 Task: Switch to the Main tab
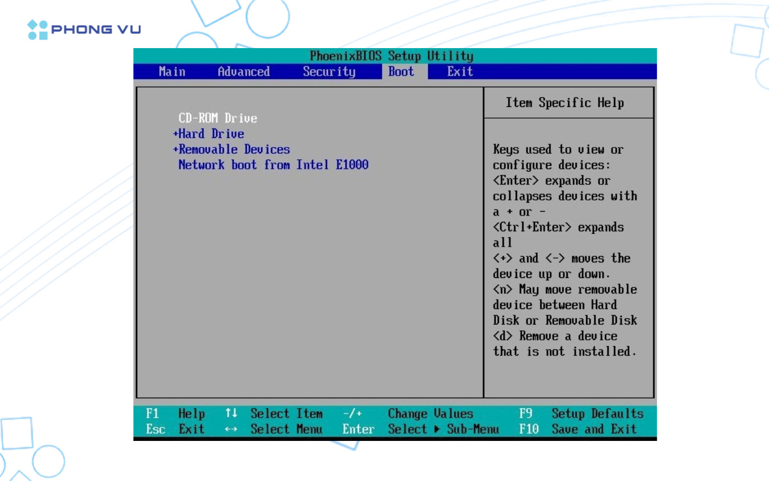[172, 72]
